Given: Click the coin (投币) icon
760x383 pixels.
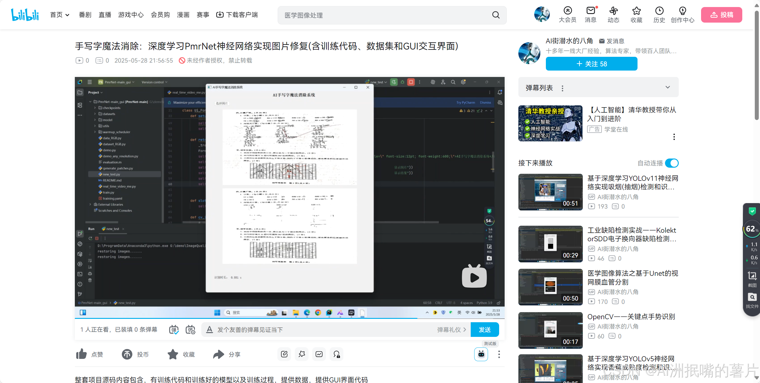Looking at the screenshot, I should pos(127,354).
